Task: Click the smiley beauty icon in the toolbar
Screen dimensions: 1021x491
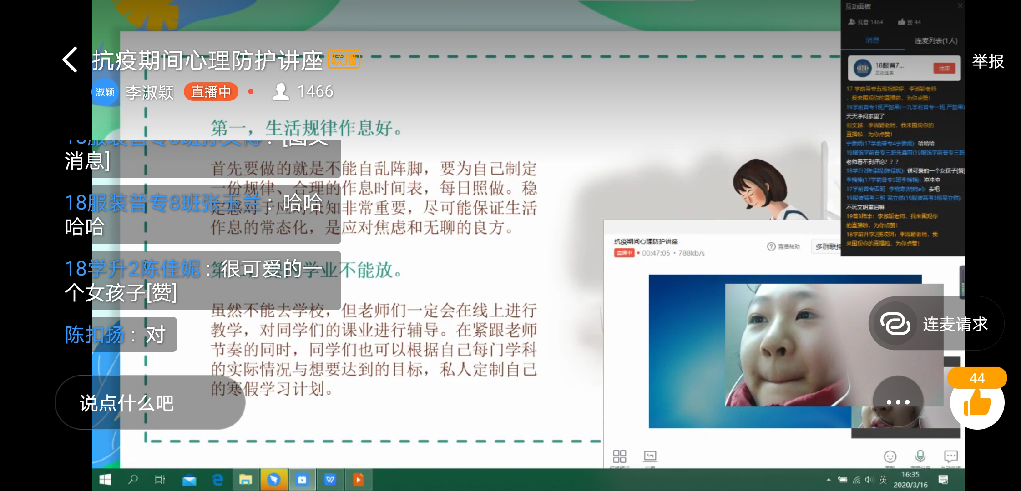Action: click(x=890, y=456)
